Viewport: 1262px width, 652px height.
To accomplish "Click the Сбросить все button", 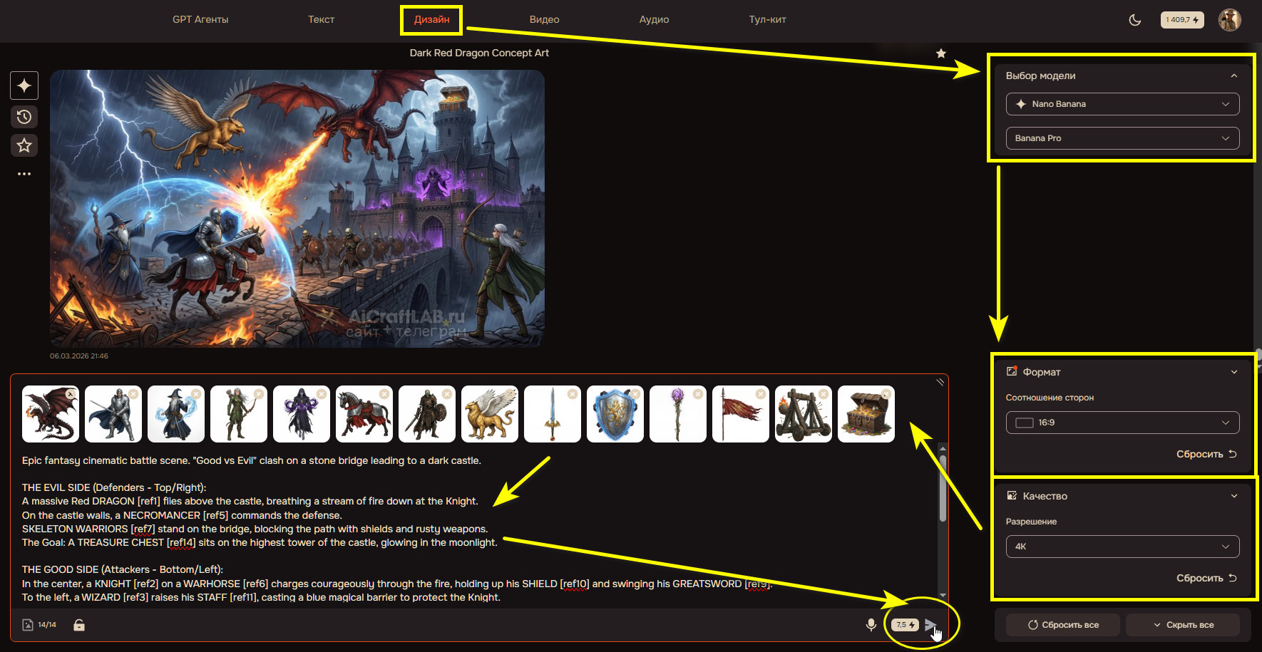I will (x=1063, y=625).
